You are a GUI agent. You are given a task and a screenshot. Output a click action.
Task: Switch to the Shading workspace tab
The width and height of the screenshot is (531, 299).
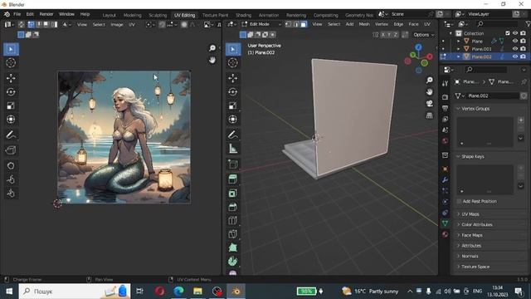pyautogui.click(x=243, y=15)
